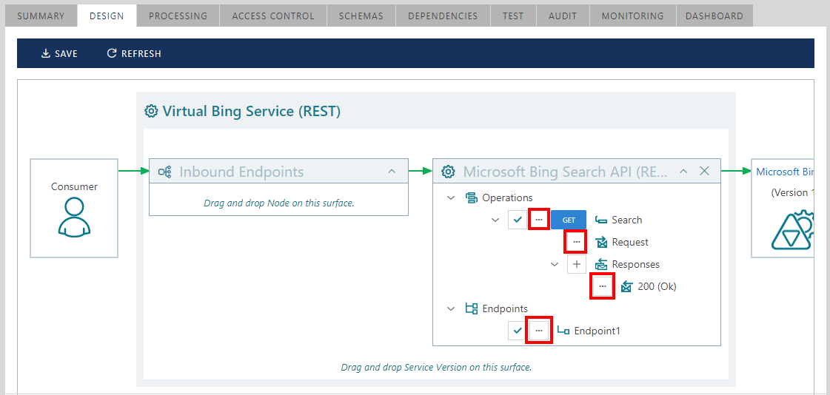Open the Test tab

tap(513, 16)
